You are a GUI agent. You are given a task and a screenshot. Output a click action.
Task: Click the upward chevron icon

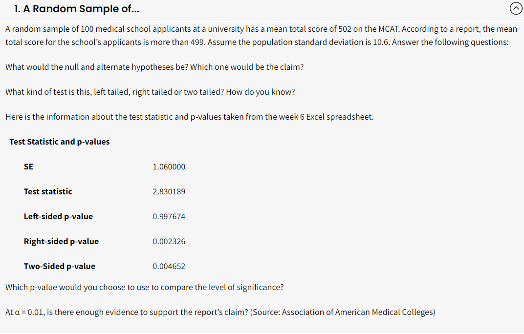click(x=516, y=8)
